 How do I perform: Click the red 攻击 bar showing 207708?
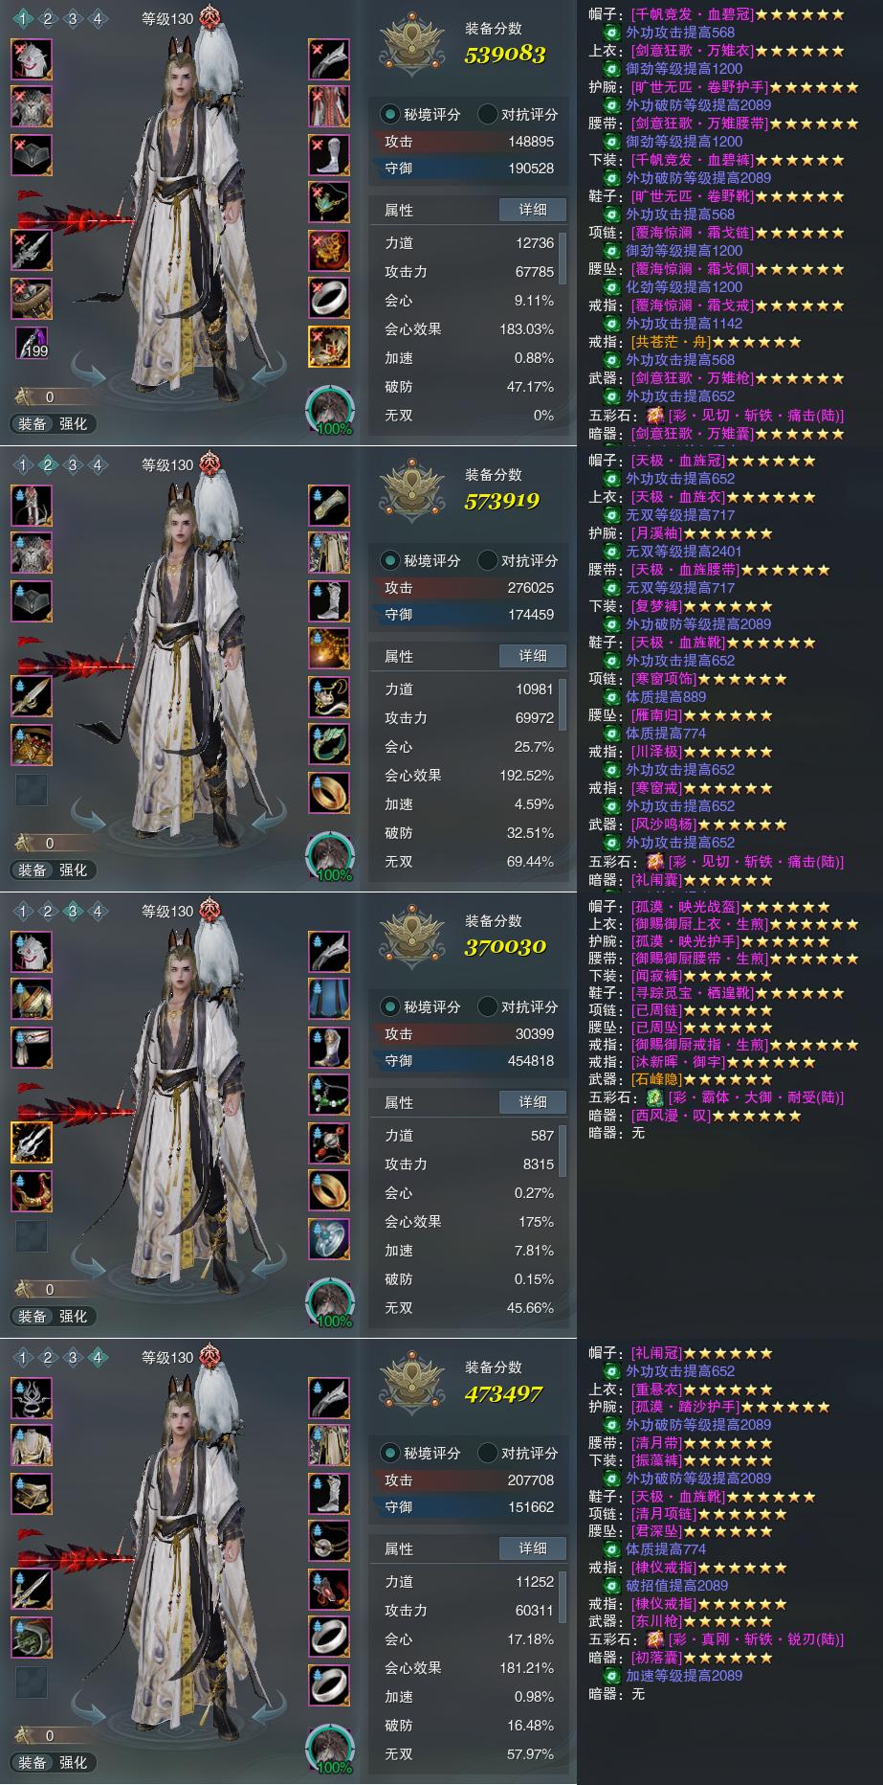click(x=468, y=1480)
